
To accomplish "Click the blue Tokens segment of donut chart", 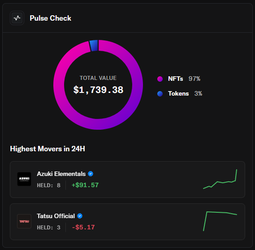I will (94, 45).
